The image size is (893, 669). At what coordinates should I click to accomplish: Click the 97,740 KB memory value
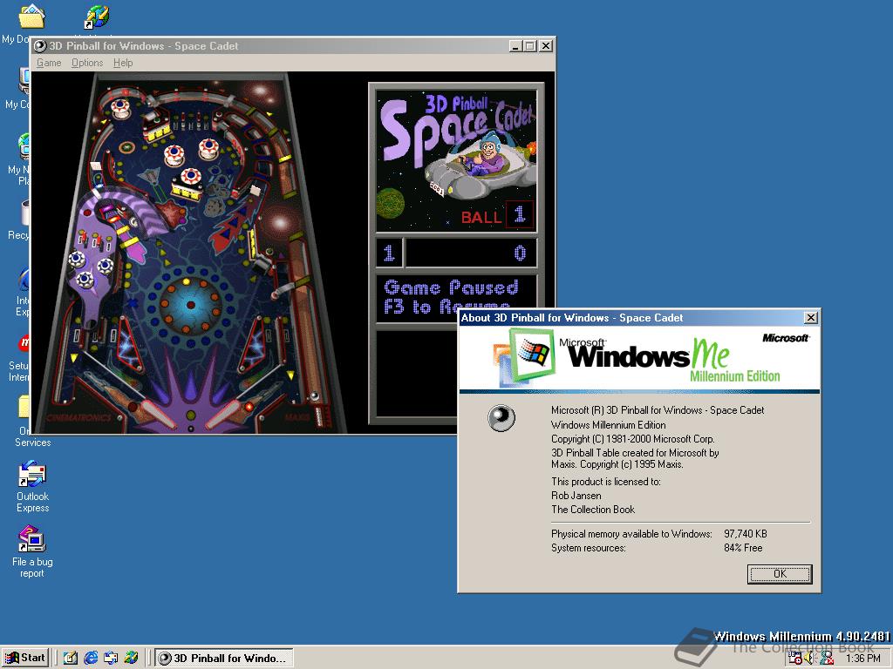click(745, 534)
